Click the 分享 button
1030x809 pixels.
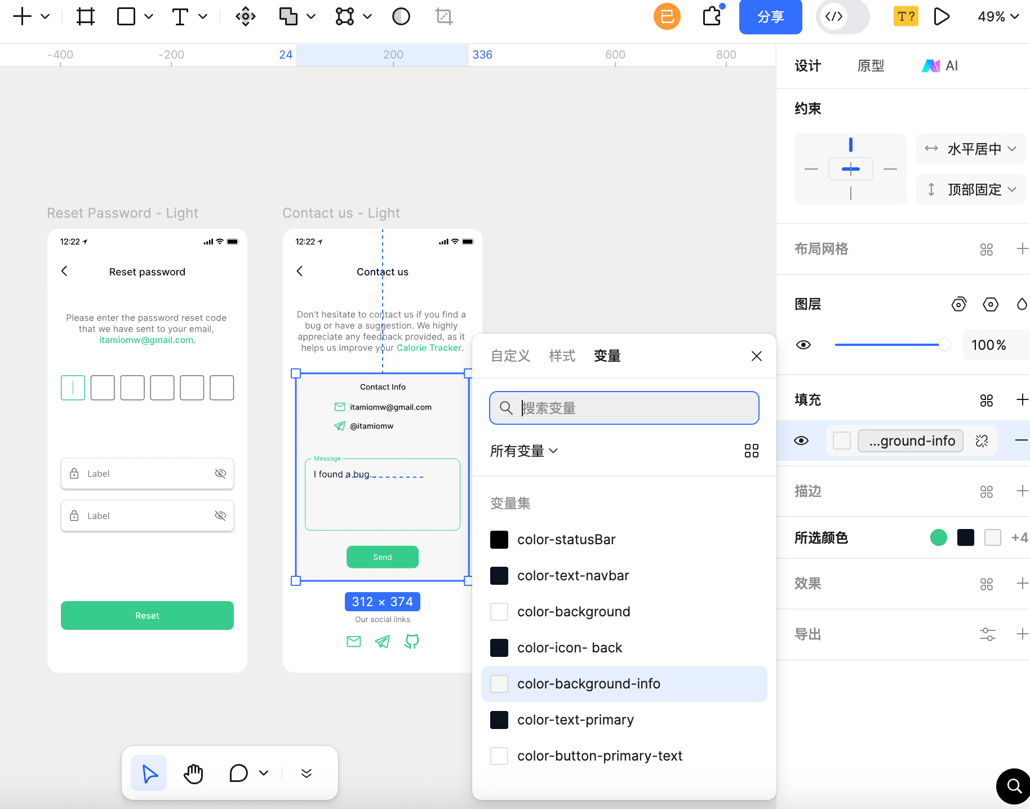(770, 16)
